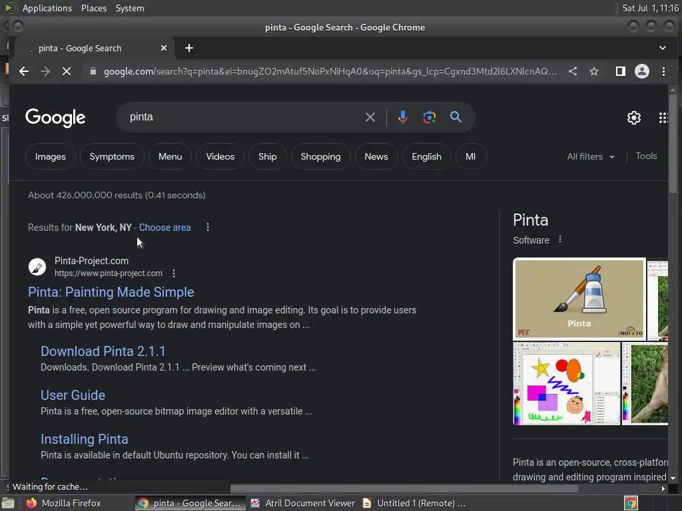The width and height of the screenshot is (682, 511).
Task: Select the Symptoms filter chip
Action: coord(112,156)
